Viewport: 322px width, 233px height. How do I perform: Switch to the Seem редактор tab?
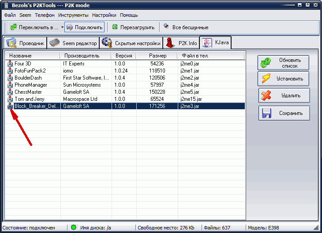(x=73, y=43)
